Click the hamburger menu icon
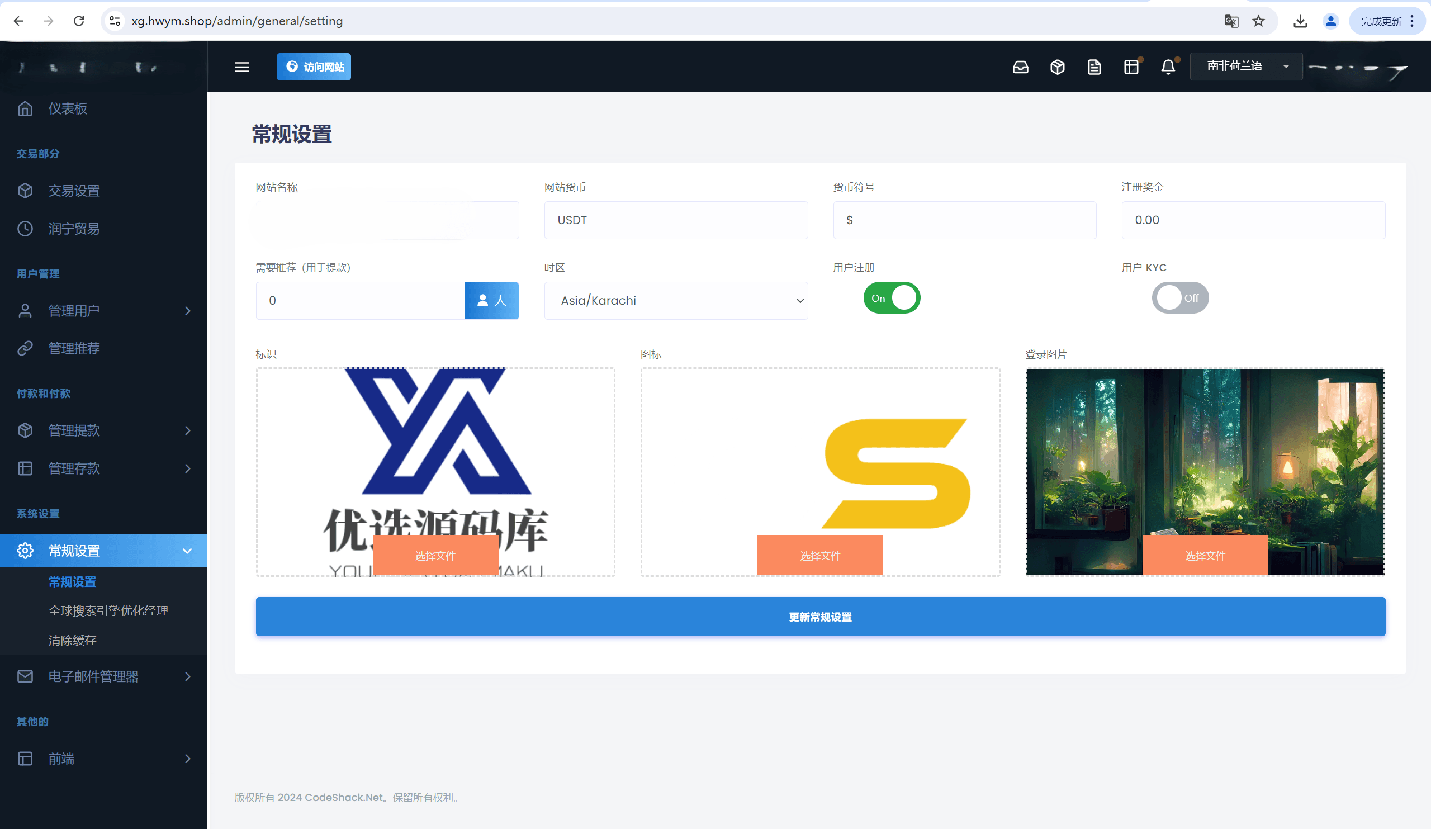The width and height of the screenshot is (1431, 829). coord(242,67)
